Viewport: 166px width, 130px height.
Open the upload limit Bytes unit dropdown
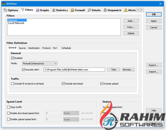(71, 120)
